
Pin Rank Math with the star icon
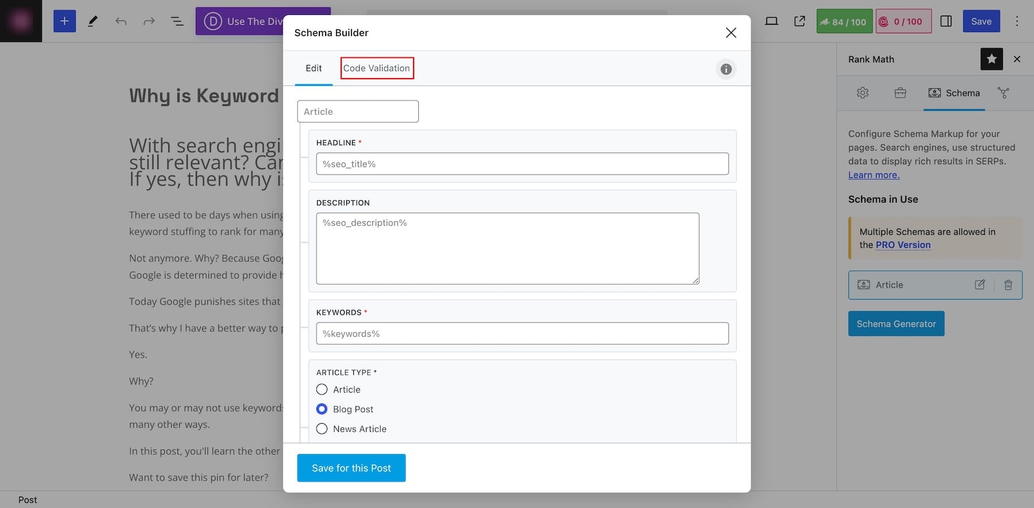pos(991,59)
